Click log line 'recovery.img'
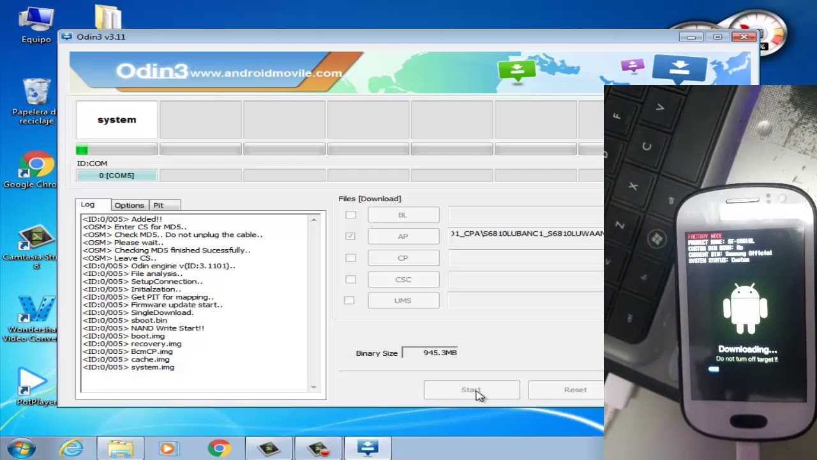Screen dimensions: 817x460 pos(132,344)
